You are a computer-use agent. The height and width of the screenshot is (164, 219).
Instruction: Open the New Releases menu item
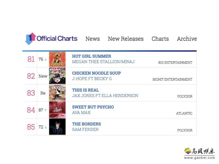126,39
